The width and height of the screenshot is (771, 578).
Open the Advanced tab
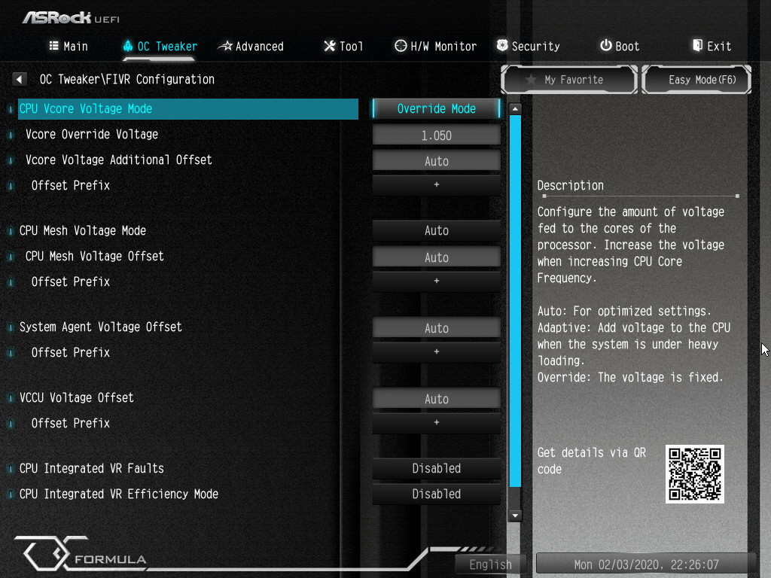251,46
